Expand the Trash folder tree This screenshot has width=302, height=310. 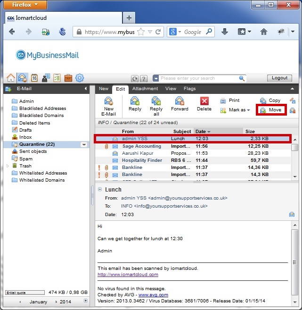click(8, 166)
